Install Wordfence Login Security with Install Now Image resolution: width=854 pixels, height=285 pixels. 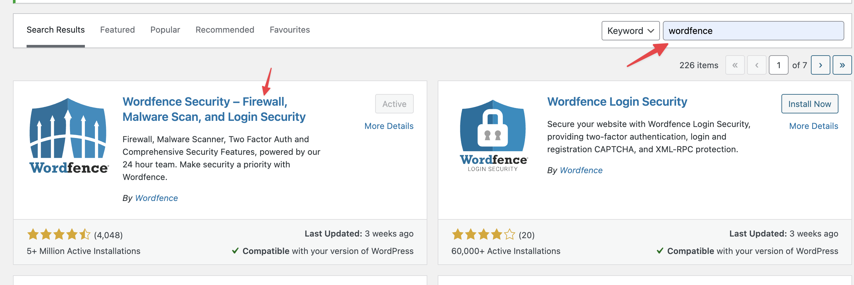click(x=809, y=104)
